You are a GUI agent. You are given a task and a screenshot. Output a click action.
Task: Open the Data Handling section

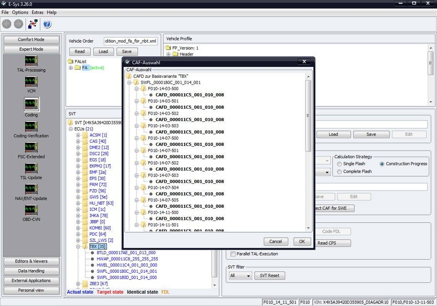point(31,271)
